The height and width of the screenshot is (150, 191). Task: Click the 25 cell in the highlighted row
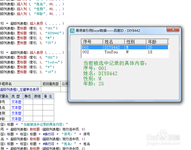click(150, 47)
